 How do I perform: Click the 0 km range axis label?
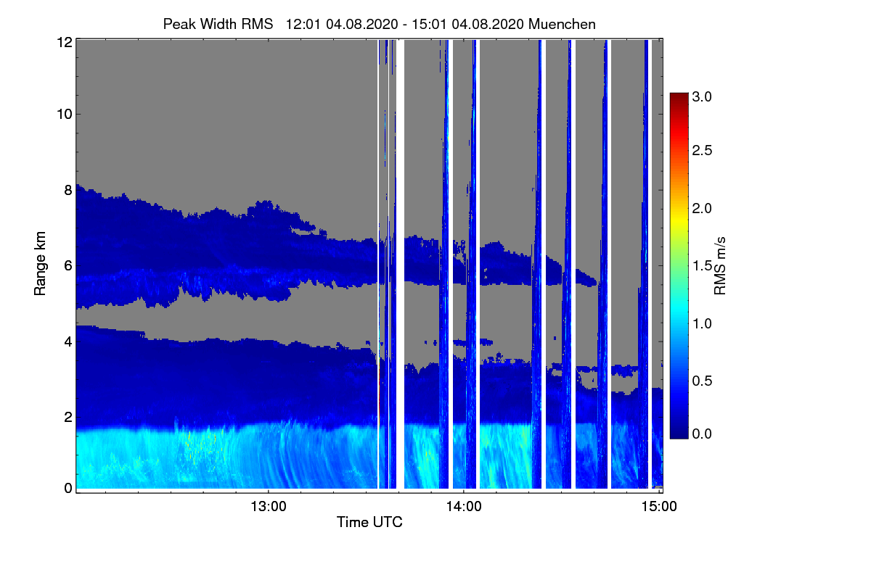point(68,488)
